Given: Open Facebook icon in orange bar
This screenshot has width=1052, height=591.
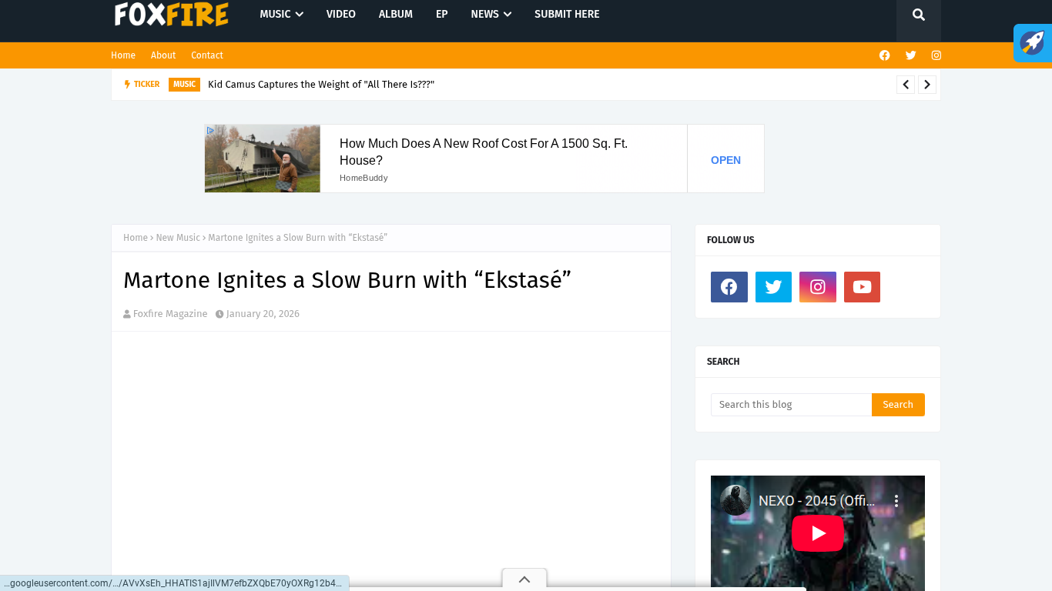Looking at the screenshot, I should point(884,55).
